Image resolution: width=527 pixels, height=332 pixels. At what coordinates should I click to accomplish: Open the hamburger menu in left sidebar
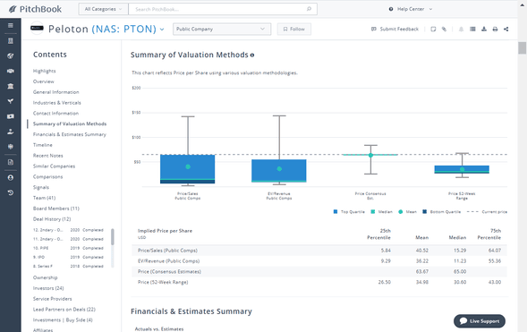click(x=11, y=26)
